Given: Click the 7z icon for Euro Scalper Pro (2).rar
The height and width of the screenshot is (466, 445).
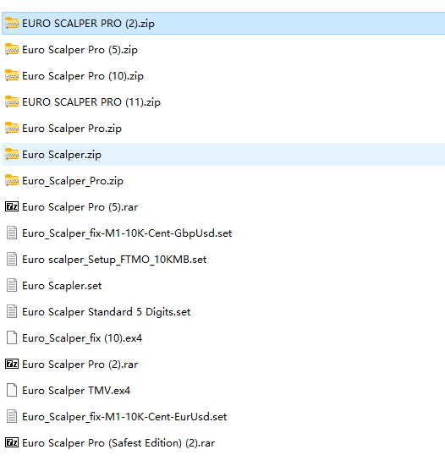Looking at the screenshot, I should (12, 364).
